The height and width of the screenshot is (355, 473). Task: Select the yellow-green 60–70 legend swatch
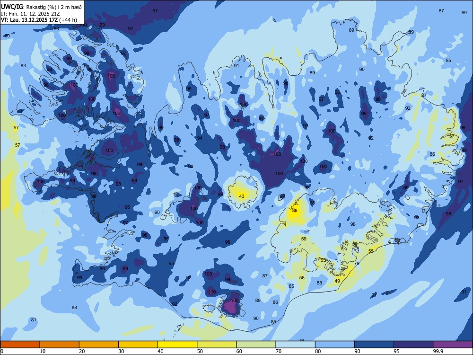(256, 345)
